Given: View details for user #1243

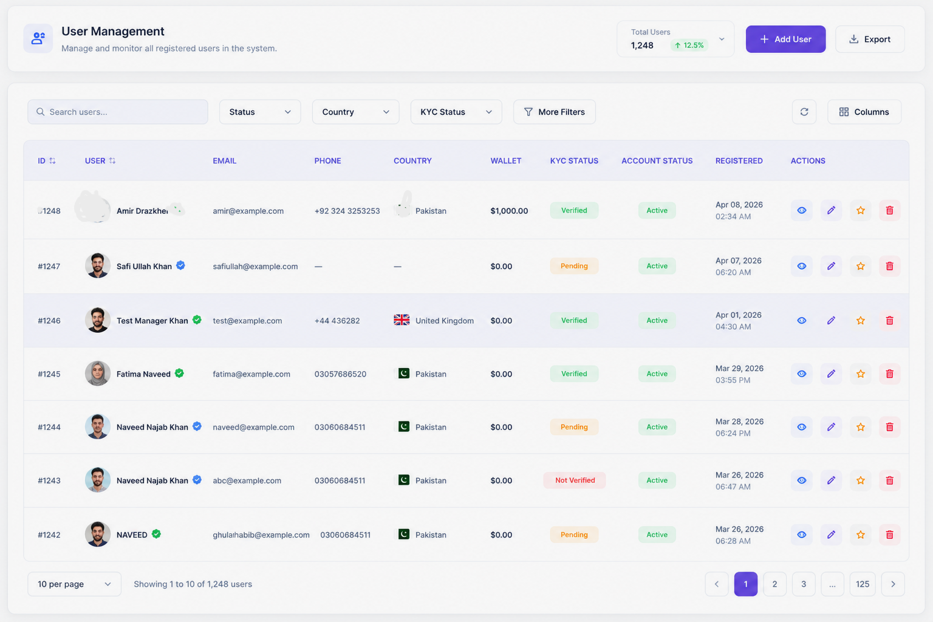Looking at the screenshot, I should 802,480.
